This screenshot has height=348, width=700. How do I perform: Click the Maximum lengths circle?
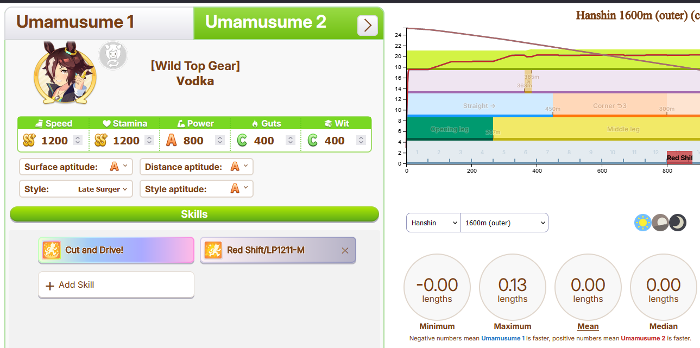[x=513, y=287]
